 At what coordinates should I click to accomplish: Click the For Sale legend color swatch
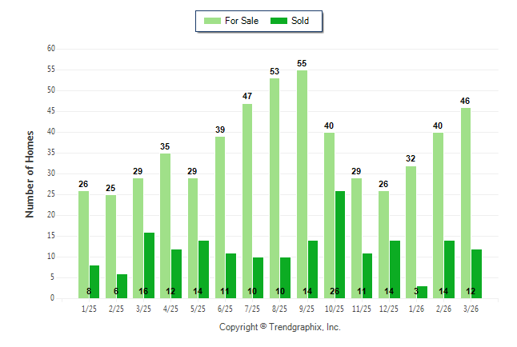coord(212,21)
